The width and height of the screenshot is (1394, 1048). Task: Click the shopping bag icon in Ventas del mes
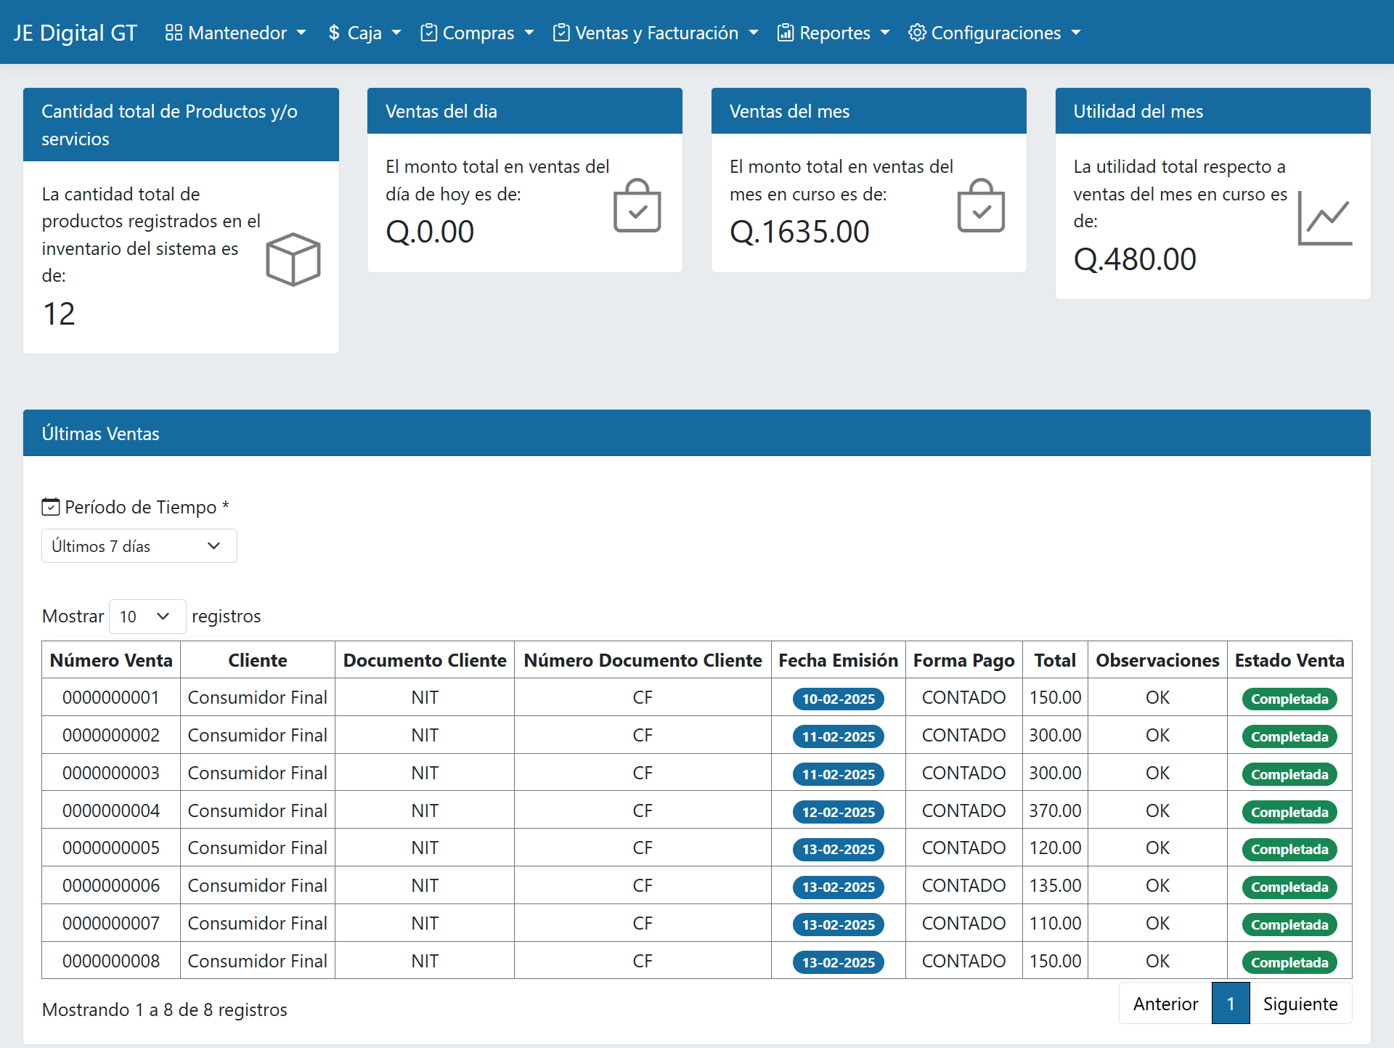pos(980,206)
